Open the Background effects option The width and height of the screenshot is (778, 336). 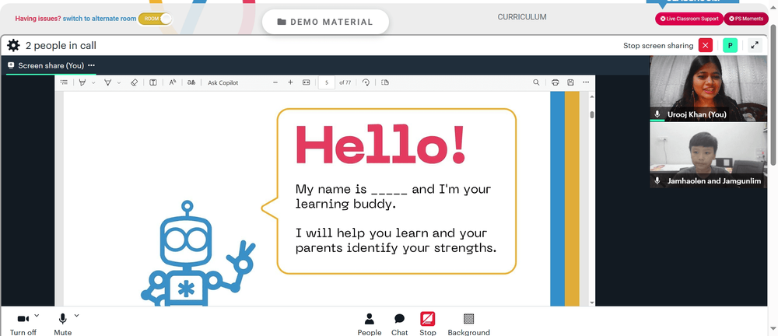tap(469, 324)
